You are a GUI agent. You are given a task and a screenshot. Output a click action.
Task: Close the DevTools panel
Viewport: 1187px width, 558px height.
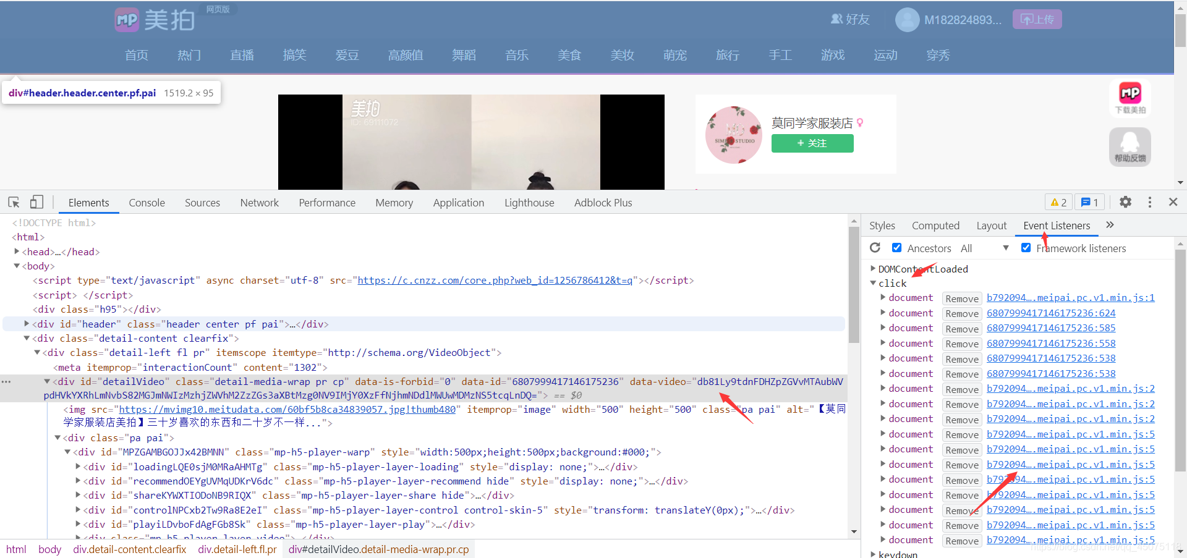[x=1173, y=202]
